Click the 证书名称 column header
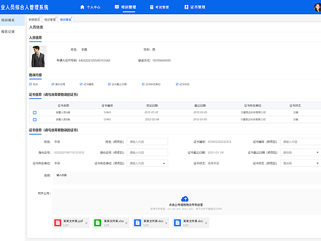Screen dimensions: 321x241 (x=64, y=106)
